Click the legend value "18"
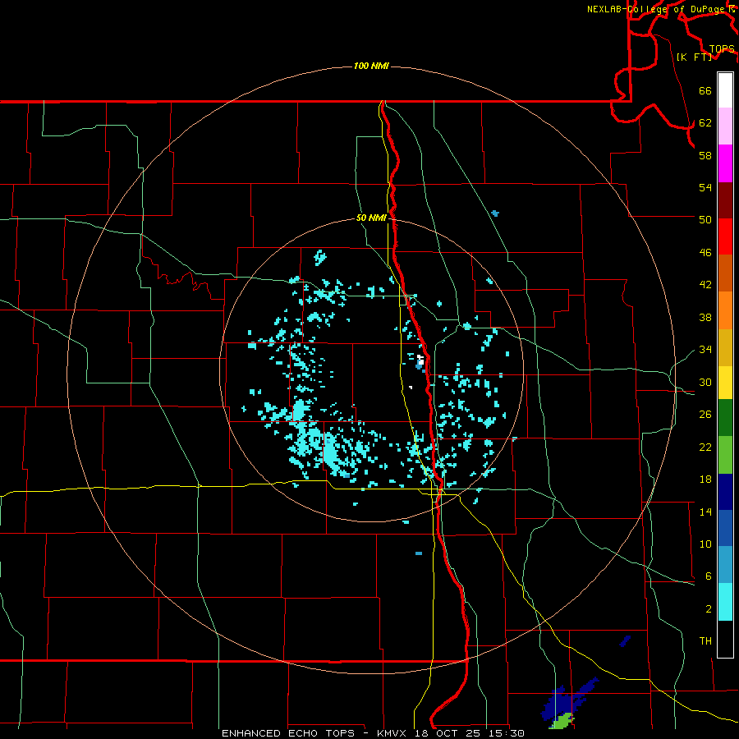 pos(705,480)
